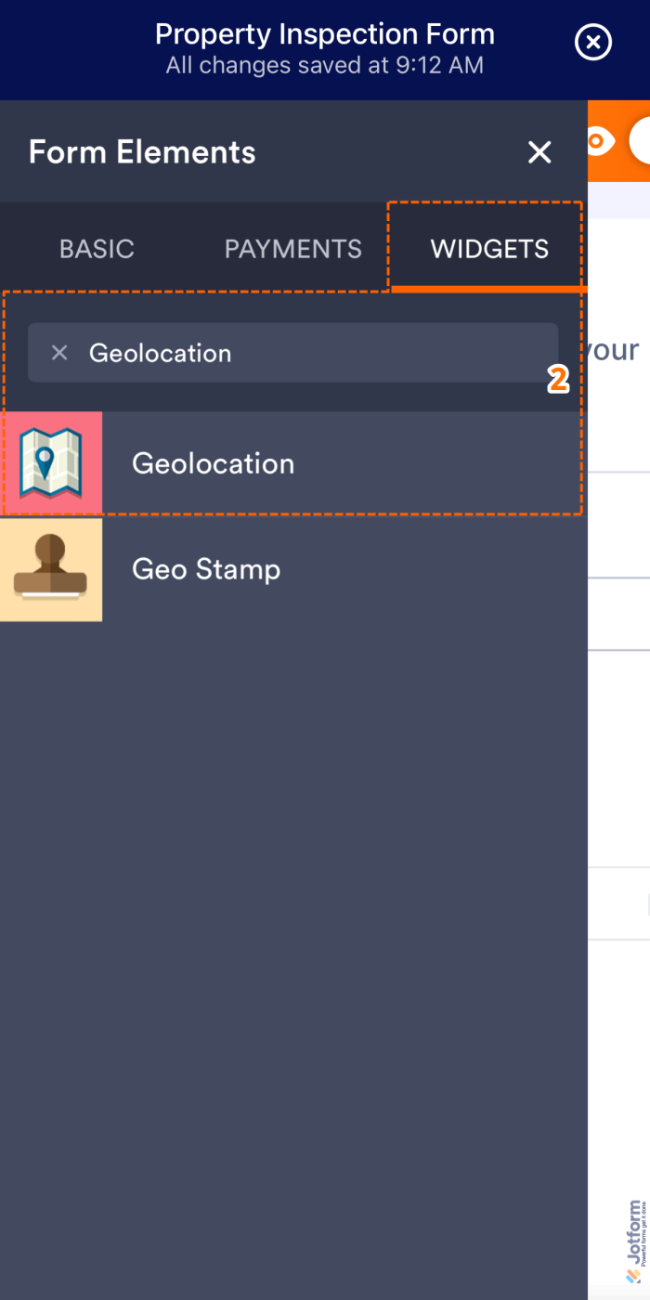
Task: Click the Form Elements panel title
Action: [141, 151]
